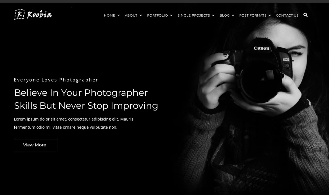The image size is (329, 195).
Task: Open the search magnifier icon
Action: [305, 15]
